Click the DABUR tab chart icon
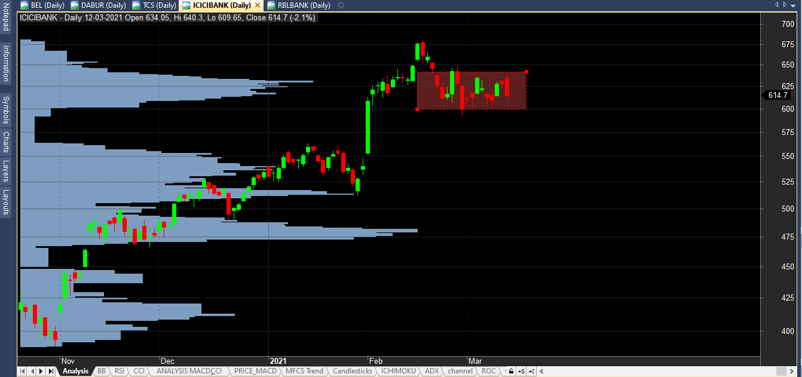This screenshot has width=802, height=377. click(75, 5)
